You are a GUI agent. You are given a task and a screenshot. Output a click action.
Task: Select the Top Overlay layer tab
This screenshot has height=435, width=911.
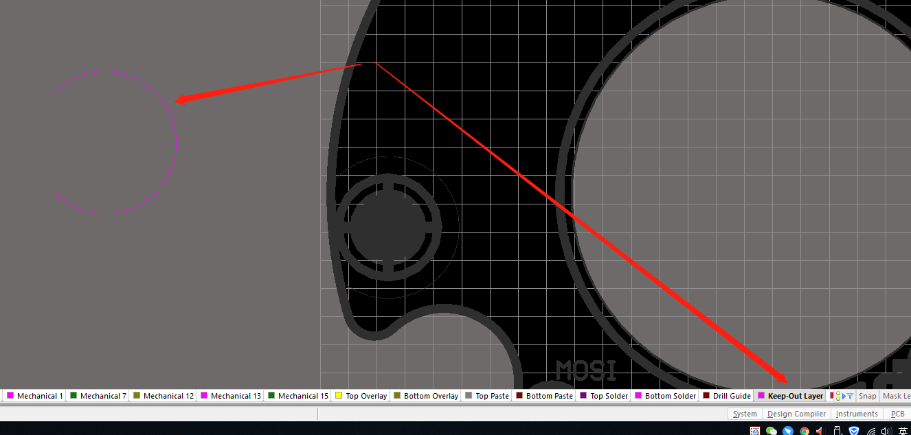[360, 396]
